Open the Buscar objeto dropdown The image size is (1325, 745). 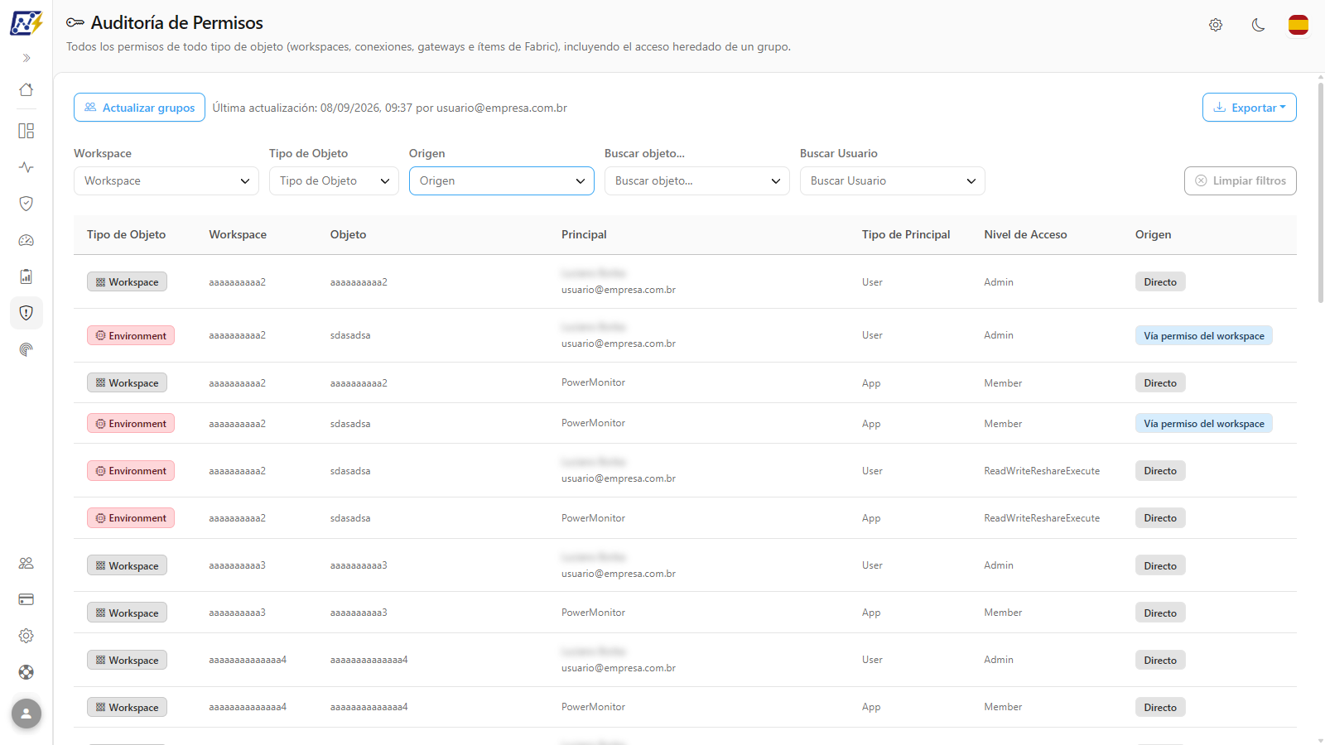697,181
